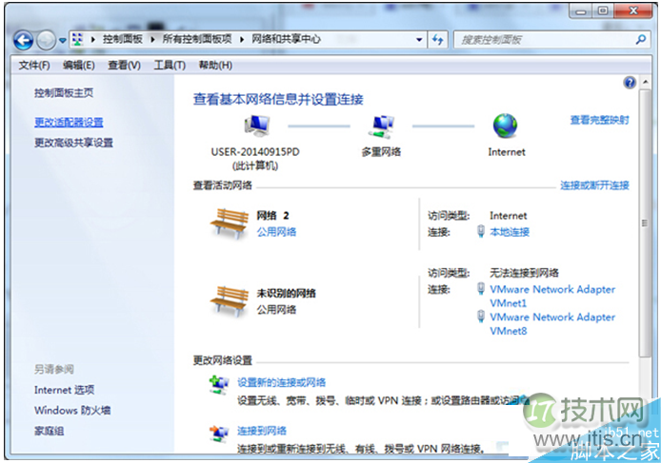Open the address bar history dropdown
661x463 pixels.
(419, 40)
